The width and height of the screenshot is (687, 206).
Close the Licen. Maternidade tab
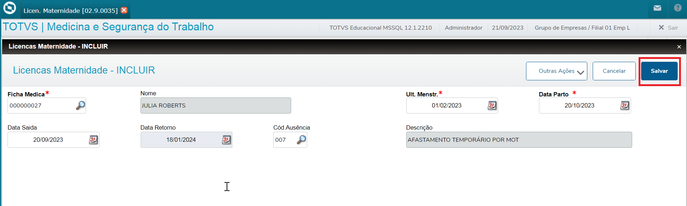coord(124,10)
